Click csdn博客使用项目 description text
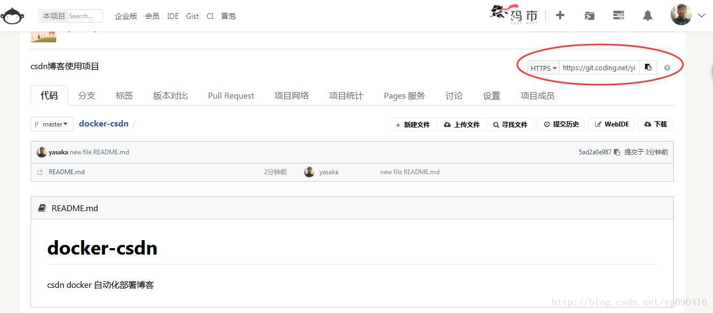Image resolution: width=713 pixels, height=313 pixels. [65, 66]
